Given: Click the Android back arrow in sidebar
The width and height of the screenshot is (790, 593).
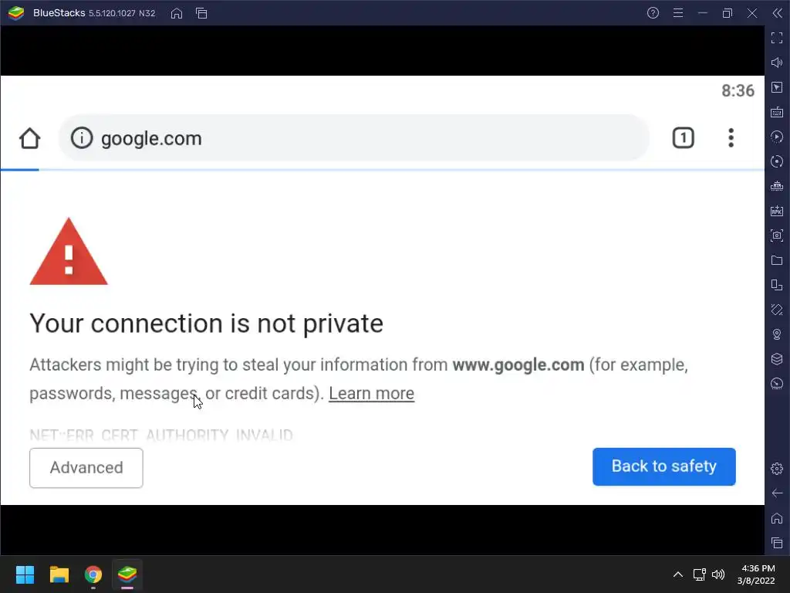Looking at the screenshot, I should (777, 493).
